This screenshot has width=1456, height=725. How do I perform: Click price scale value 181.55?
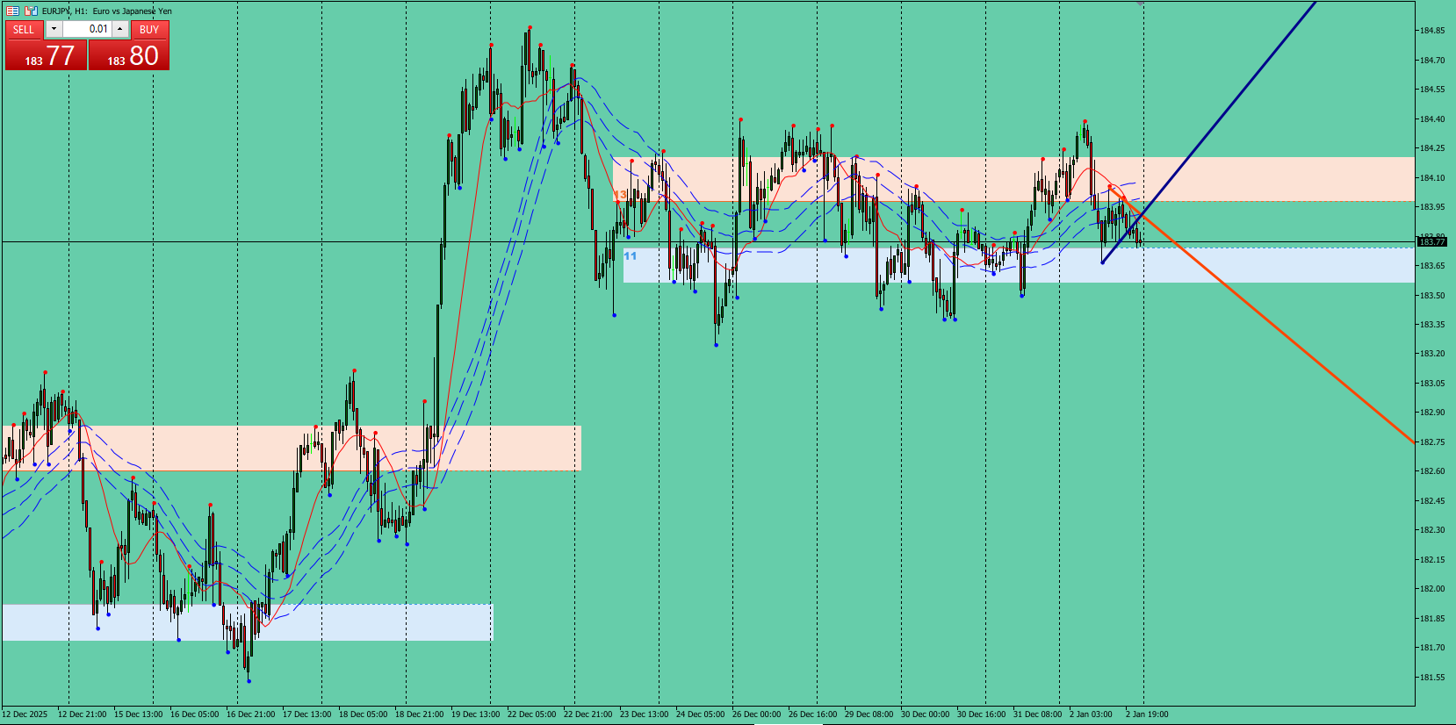pos(1432,678)
